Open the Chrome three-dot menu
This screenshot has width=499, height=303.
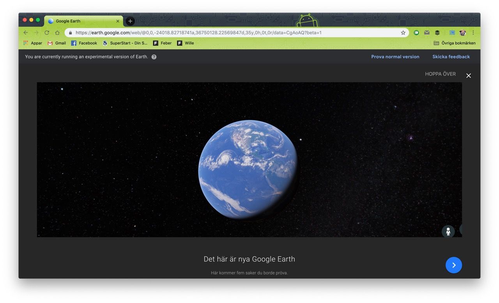[x=473, y=33]
